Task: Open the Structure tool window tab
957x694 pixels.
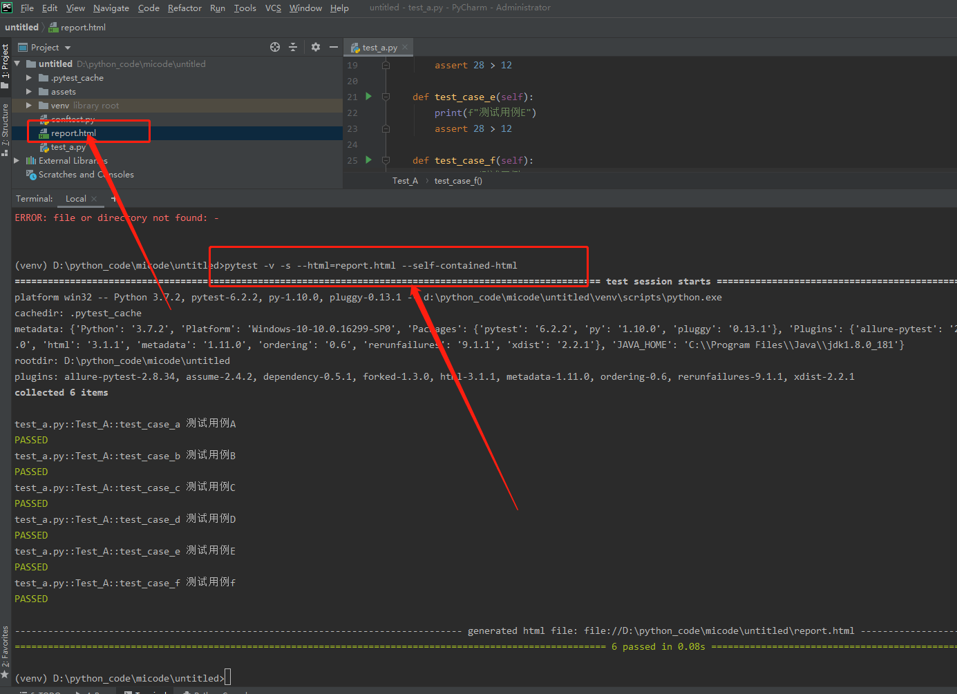Action: coord(6,129)
